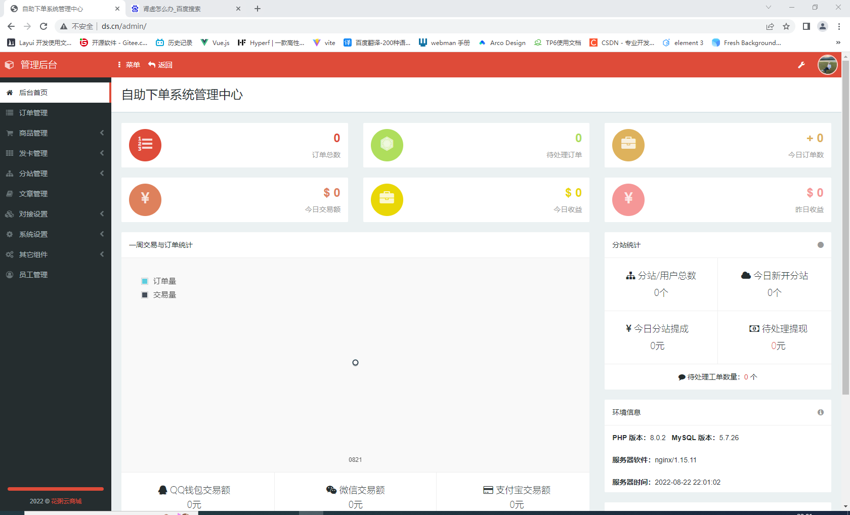Click the user avatar at top right

pyautogui.click(x=828, y=65)
